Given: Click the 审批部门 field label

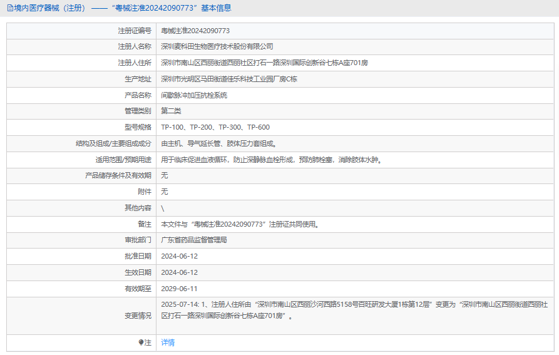Looking at the screenshot, I should pyautogui.click(x=138, y=240).
